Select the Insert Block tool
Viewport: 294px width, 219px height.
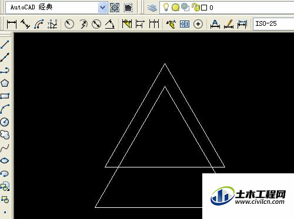[5, 186]
